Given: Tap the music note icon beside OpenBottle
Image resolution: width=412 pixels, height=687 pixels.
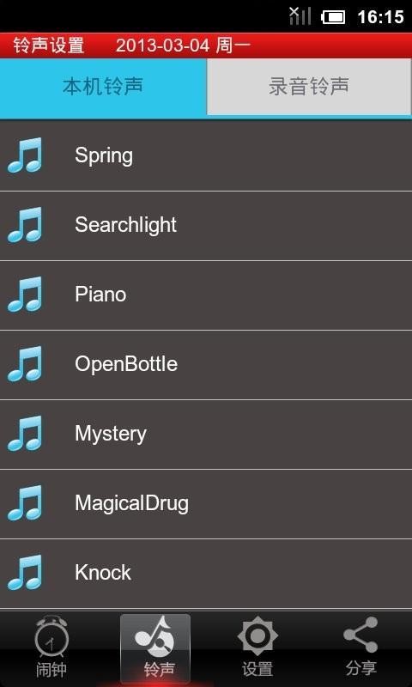Looking at the screenshot, I should [x=25, y=363].
